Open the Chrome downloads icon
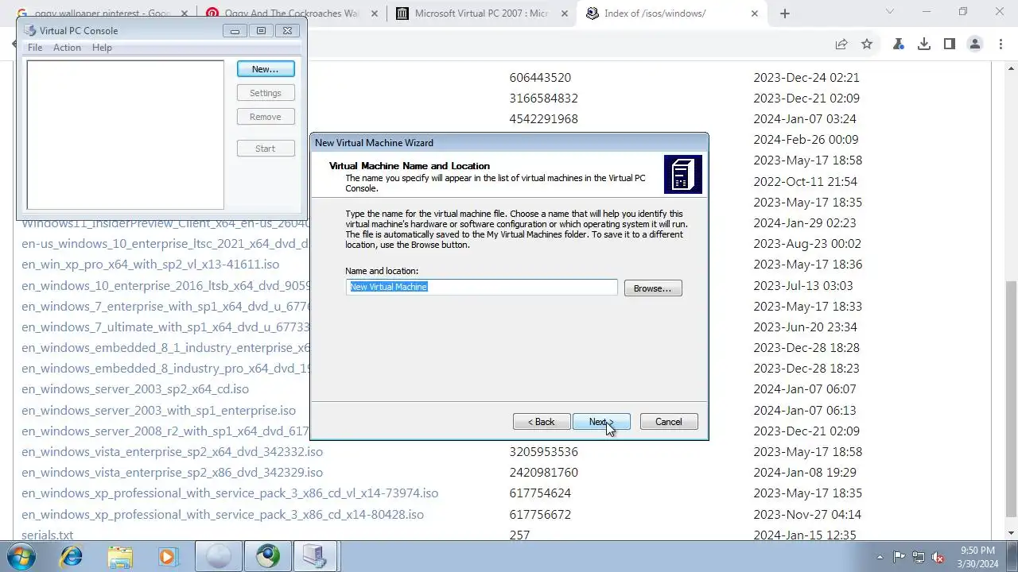1018x572 pixels. [924, 44]
